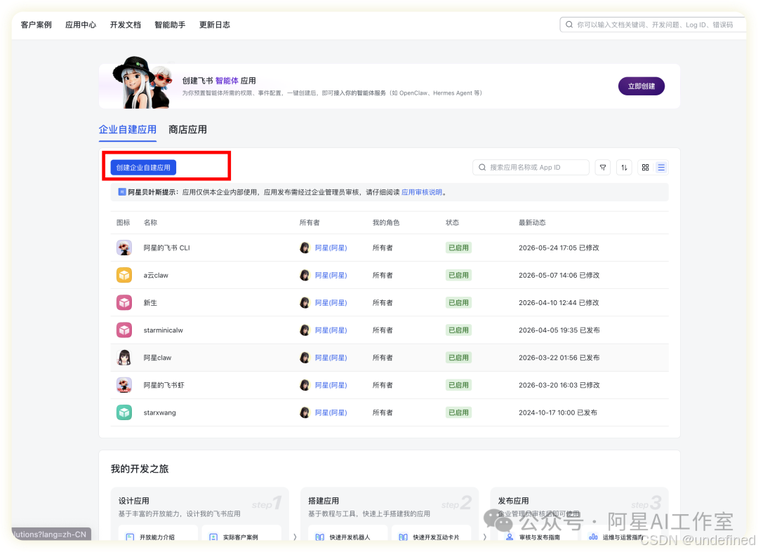Screen dimensions: 758x552
Task: Click the 开放能力介绍 document icon
Action: 130,537
